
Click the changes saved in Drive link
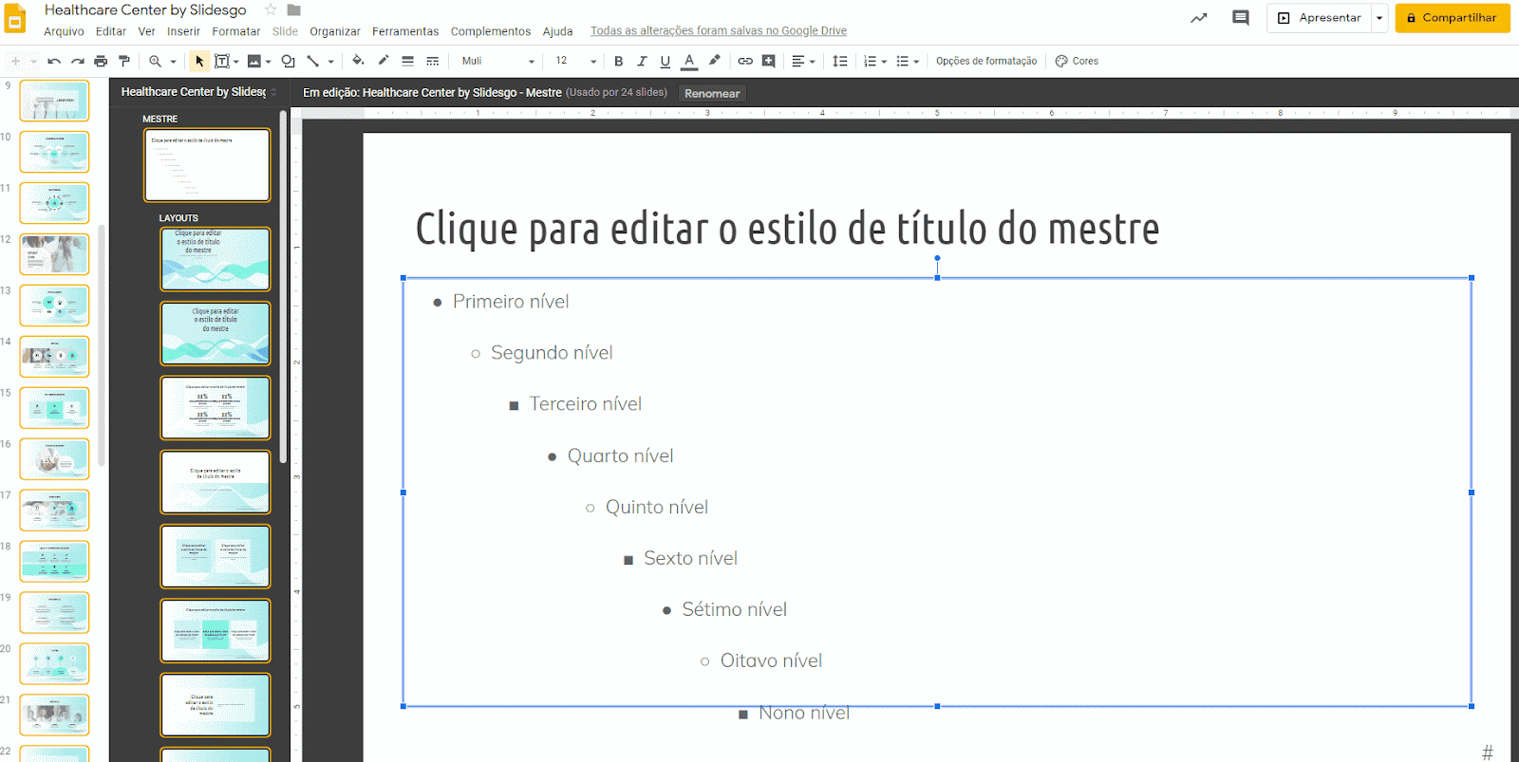click(719, 31)
